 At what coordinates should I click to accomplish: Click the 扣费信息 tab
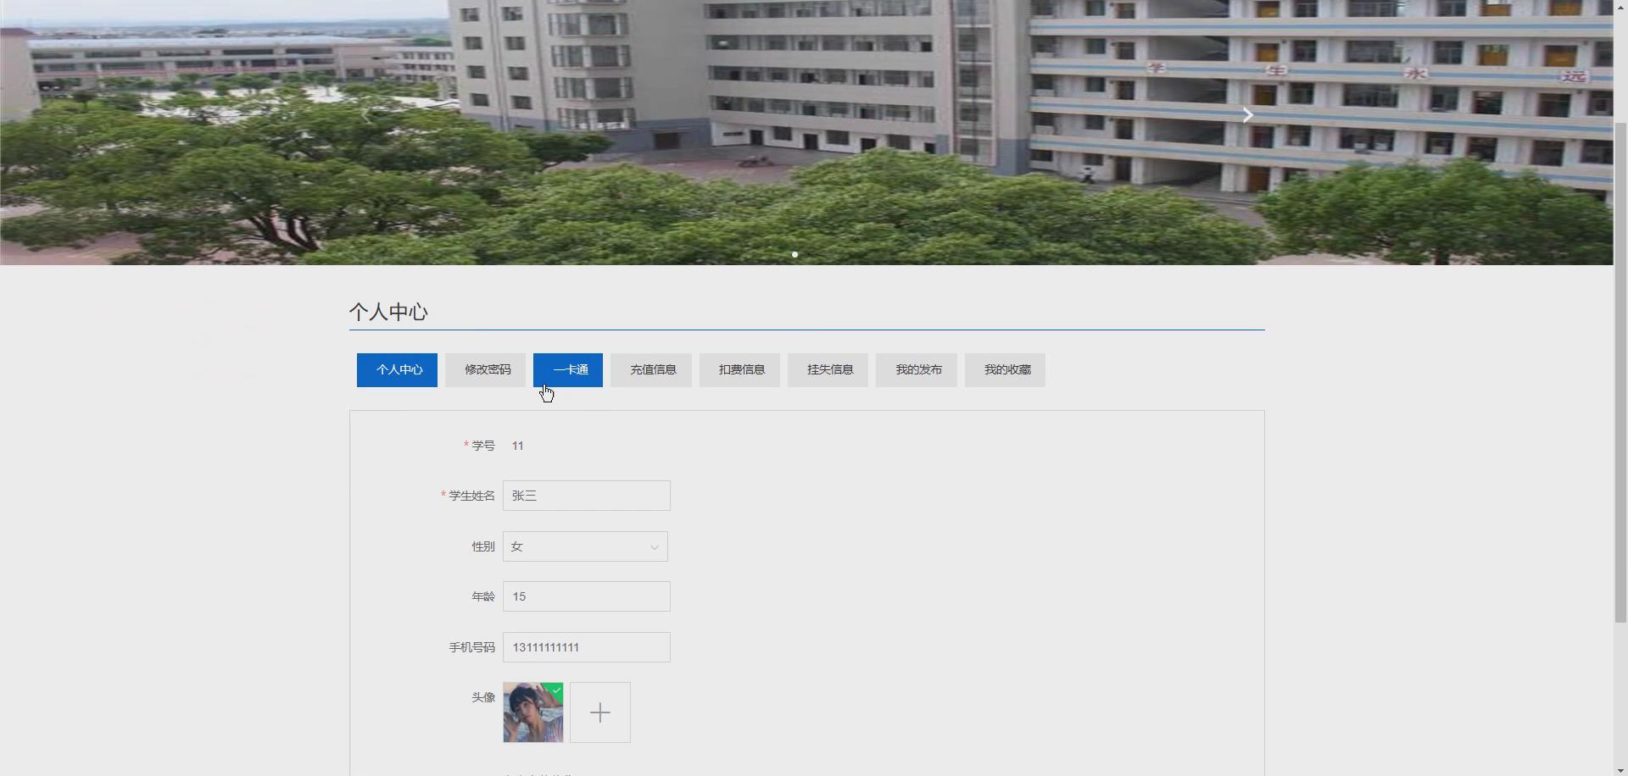739,369
